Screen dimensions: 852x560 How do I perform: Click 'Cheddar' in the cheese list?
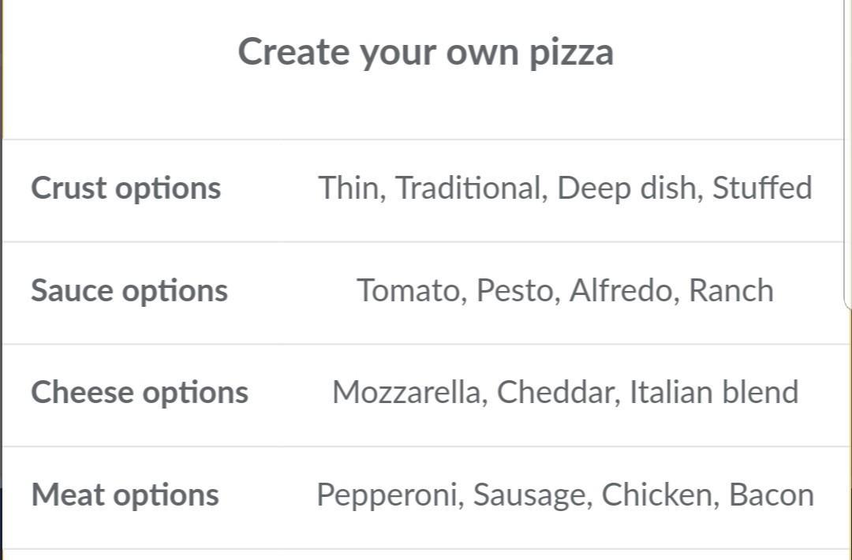[x=555, y=392]
